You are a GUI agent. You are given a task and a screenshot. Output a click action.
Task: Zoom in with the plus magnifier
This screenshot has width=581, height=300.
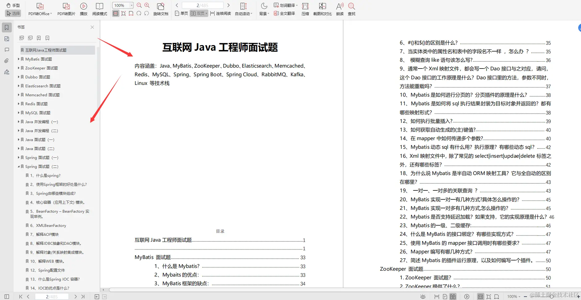click(147, 5)
